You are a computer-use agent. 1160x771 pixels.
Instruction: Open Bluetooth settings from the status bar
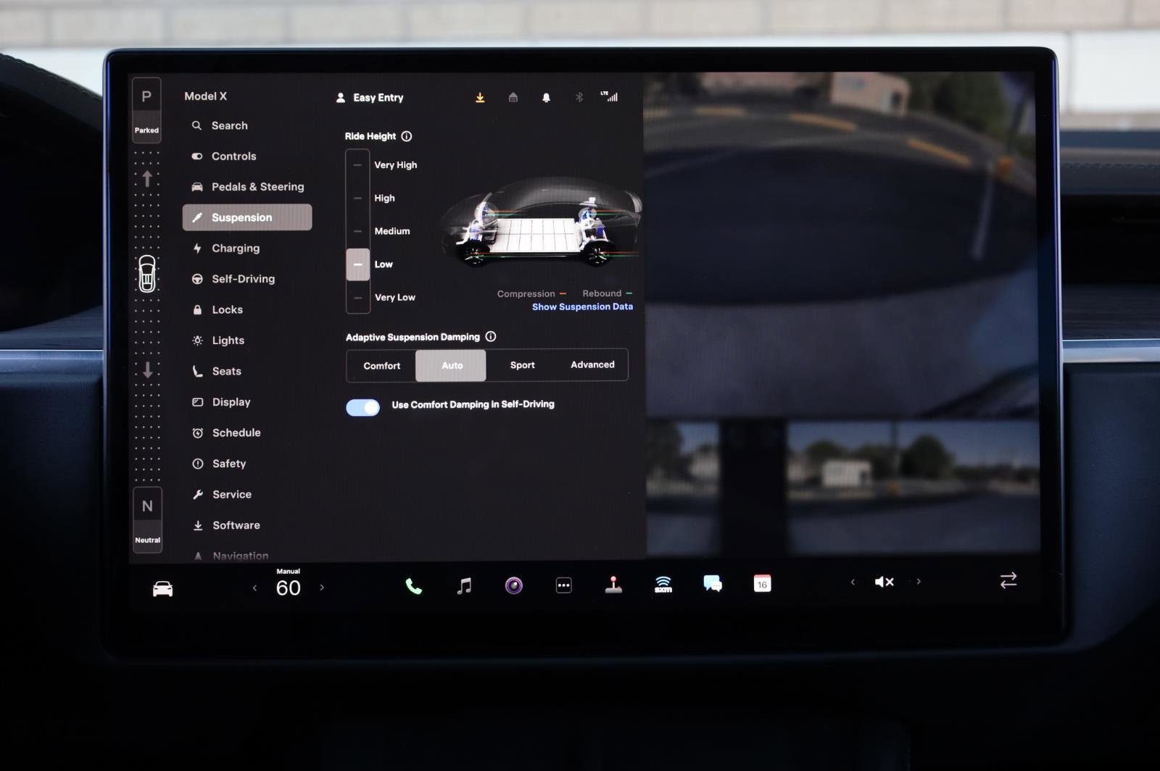tap(579, 97)
